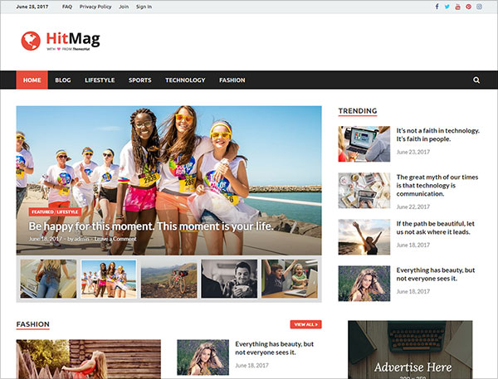Click the large Fashion log cabin image
498x379 pixels.
pos(89,359)
